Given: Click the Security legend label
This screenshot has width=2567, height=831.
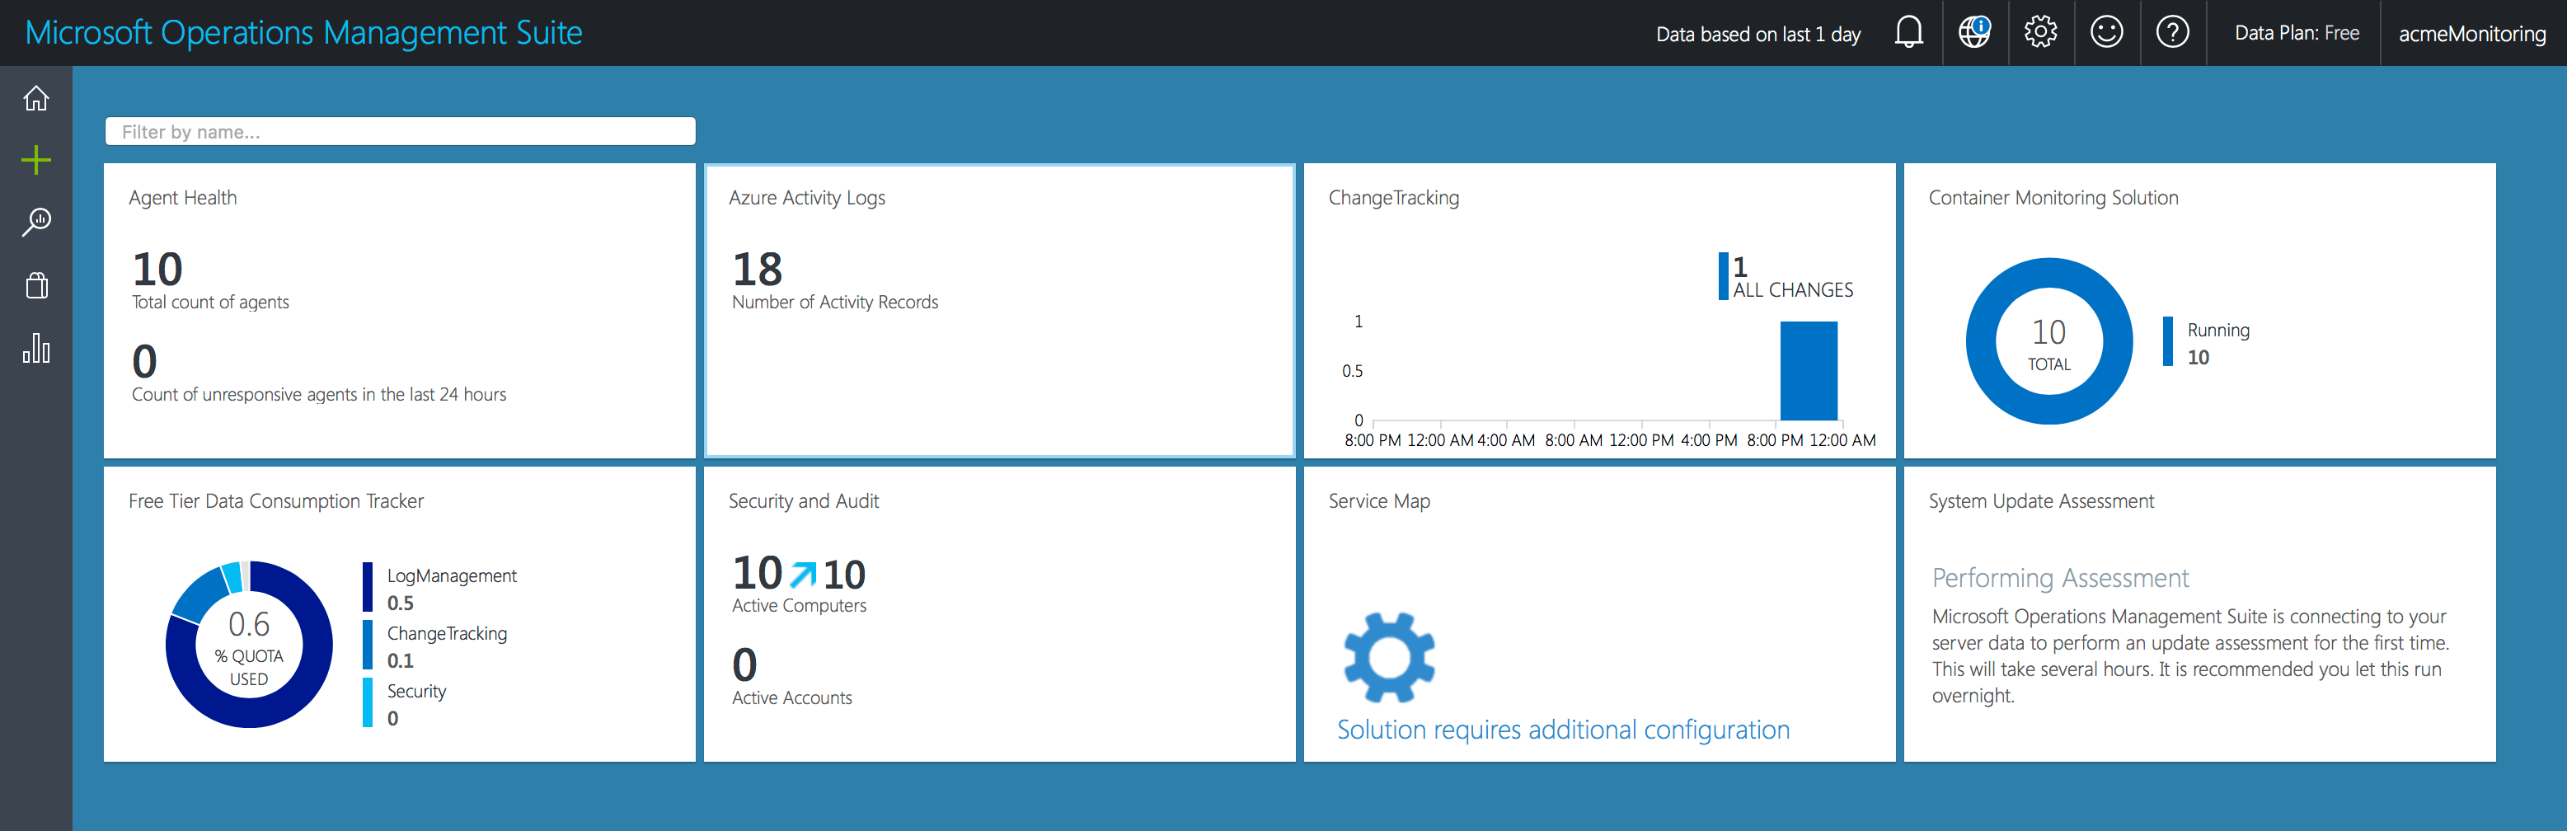Looking at the screenshot, I should pyautogui.click(x=416, y=692).
